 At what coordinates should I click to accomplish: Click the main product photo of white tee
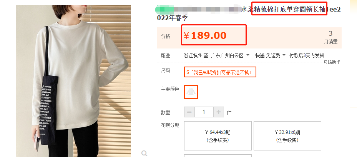click(x=73, y=81)
